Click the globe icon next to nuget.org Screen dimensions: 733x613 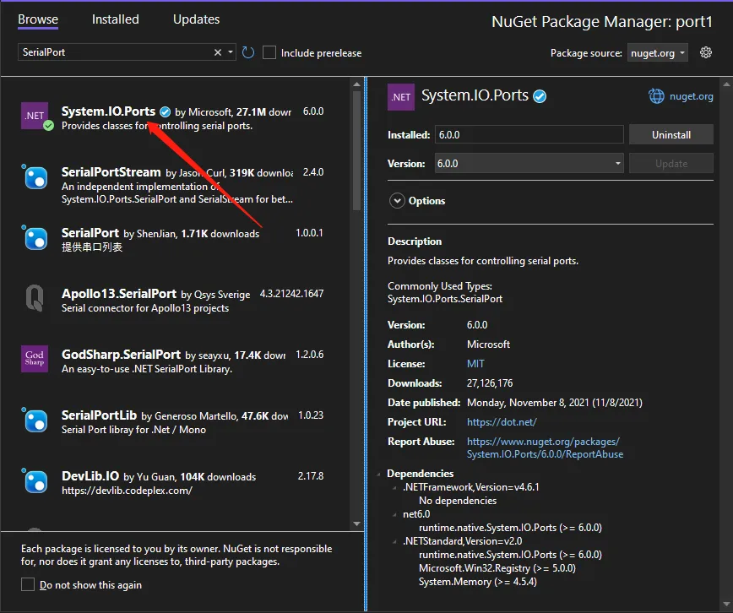pos(656,96)
